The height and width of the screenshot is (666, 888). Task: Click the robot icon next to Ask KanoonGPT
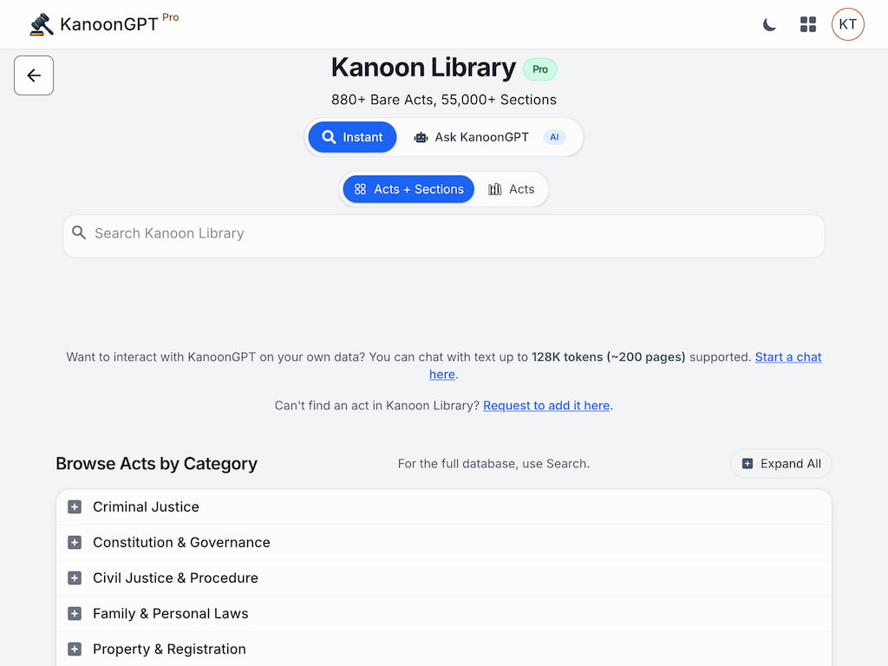coord(420,137)
